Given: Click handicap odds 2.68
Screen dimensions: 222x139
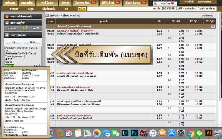Looking at the screenshot, I should click(181, 94).
